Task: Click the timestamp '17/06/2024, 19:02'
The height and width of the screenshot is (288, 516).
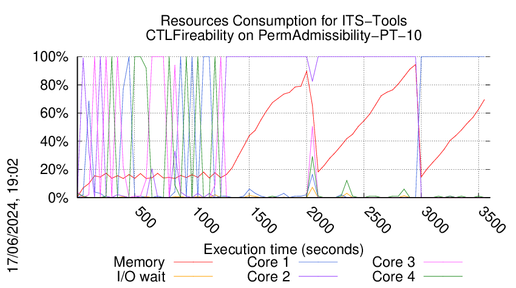Action: click(x=13, y=216)
